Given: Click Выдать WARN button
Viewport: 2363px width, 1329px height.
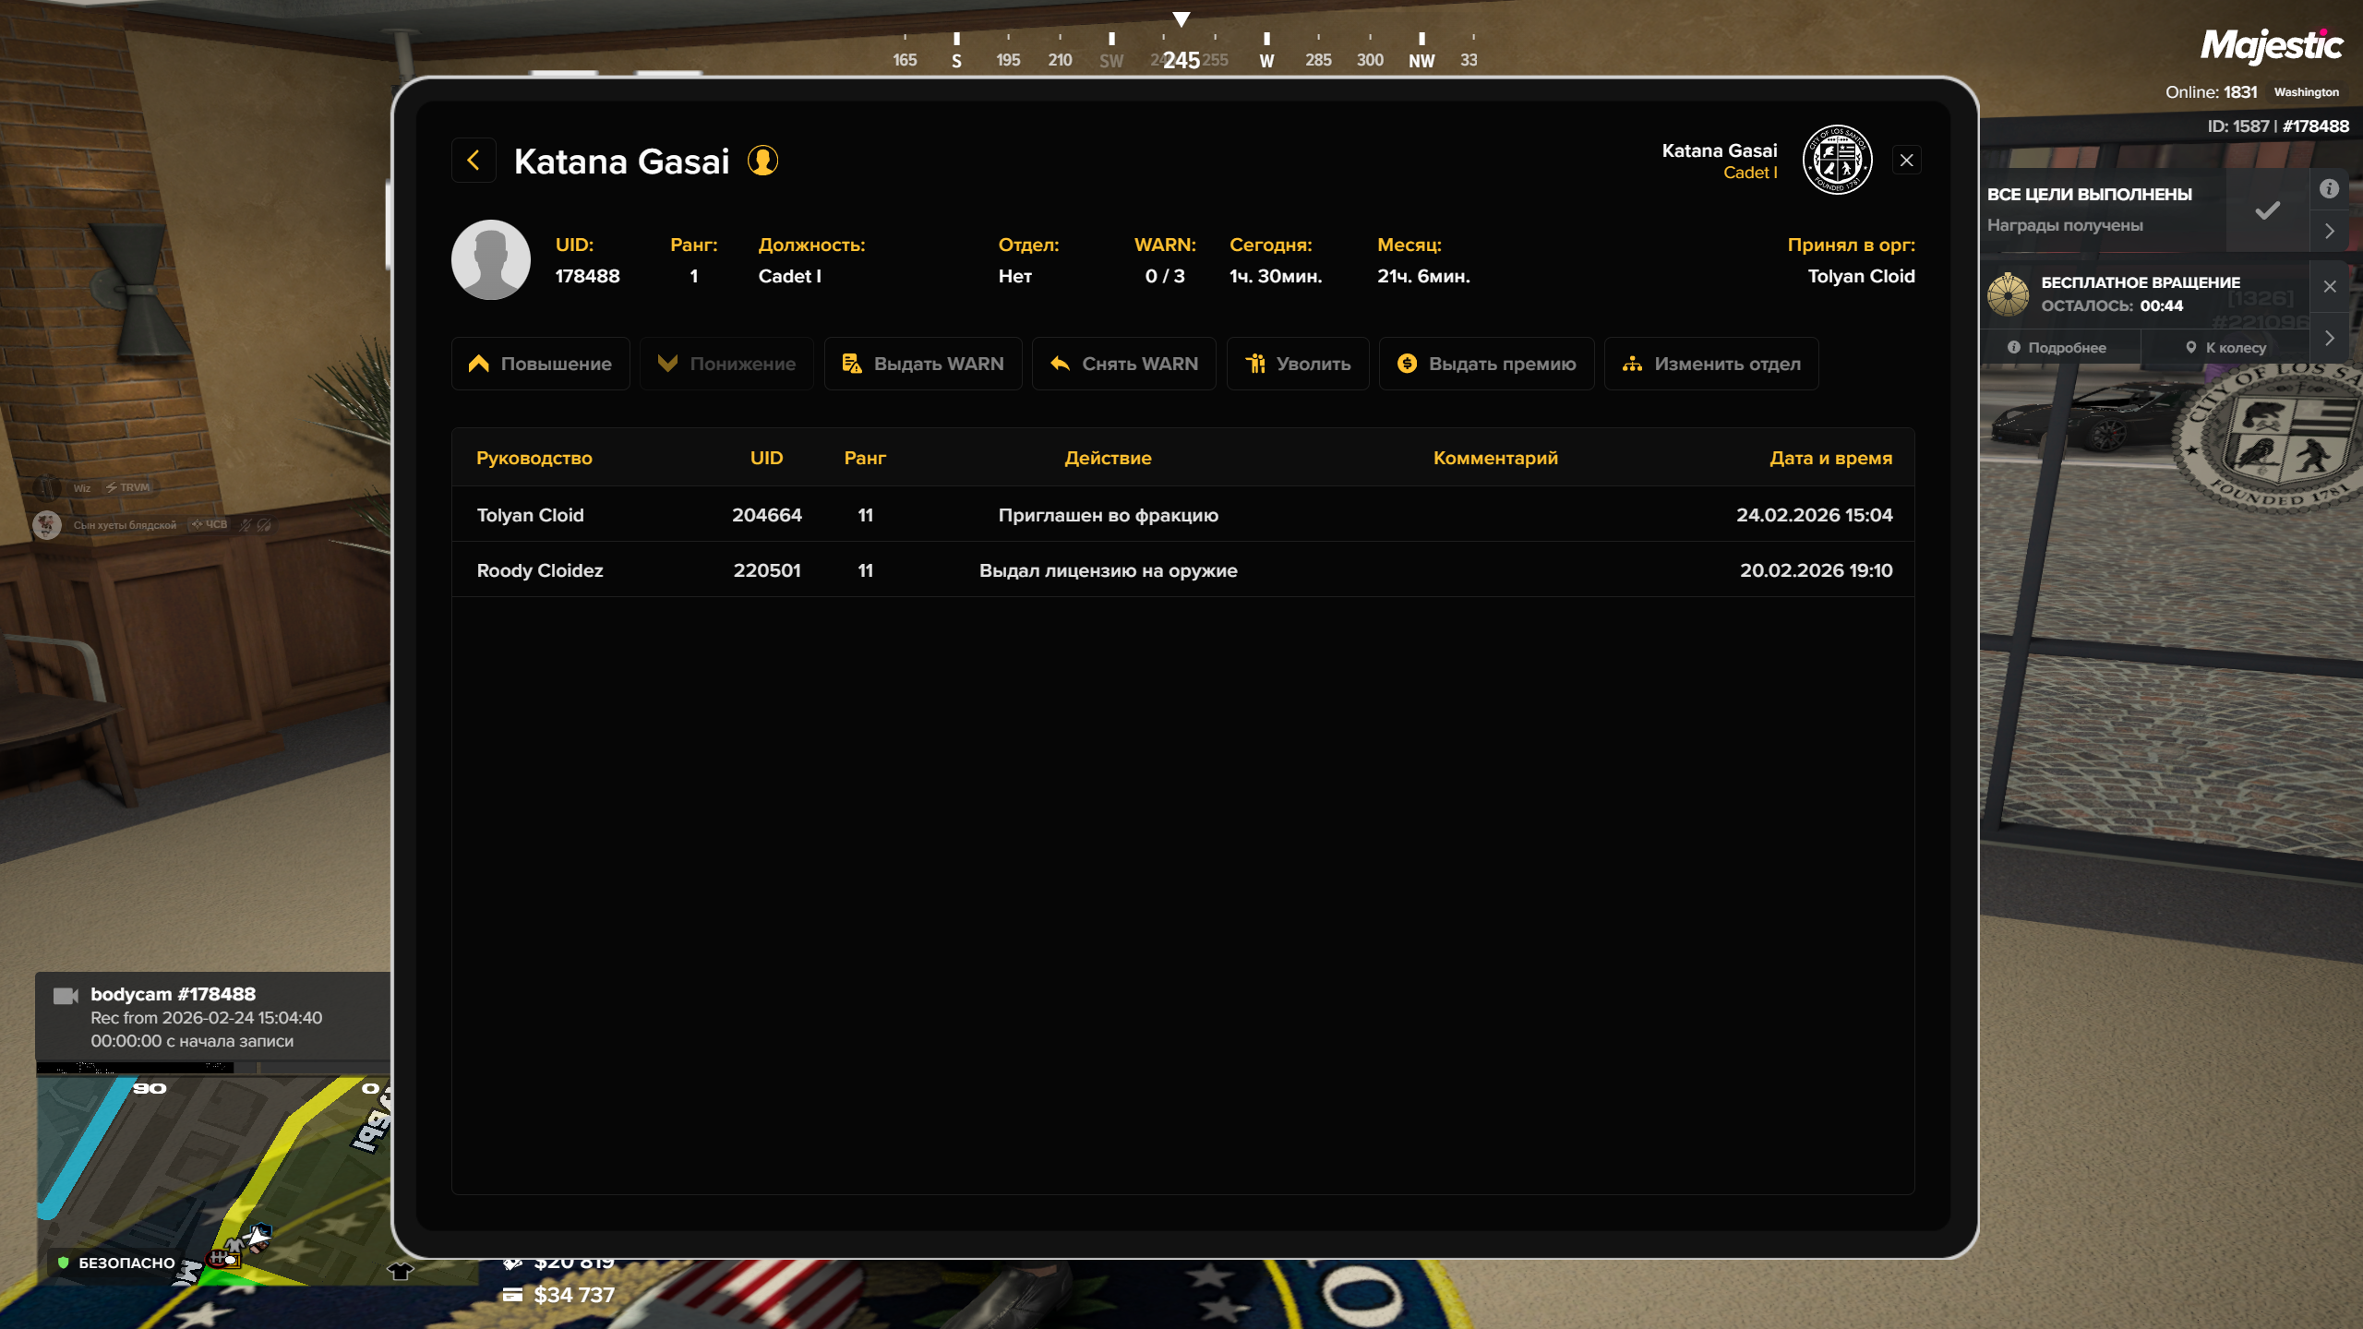Looking at the screenshot, I should [x=923, y=364].
